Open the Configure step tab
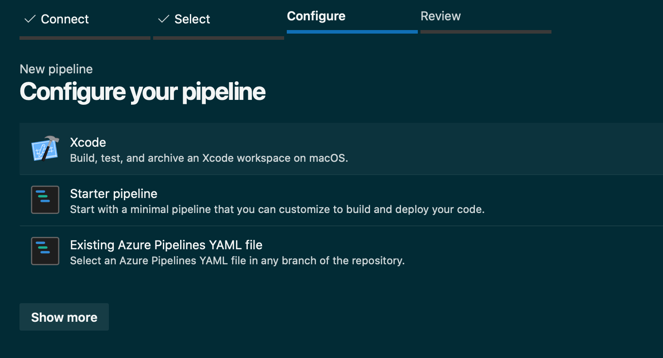 click(x=316, y=16)
